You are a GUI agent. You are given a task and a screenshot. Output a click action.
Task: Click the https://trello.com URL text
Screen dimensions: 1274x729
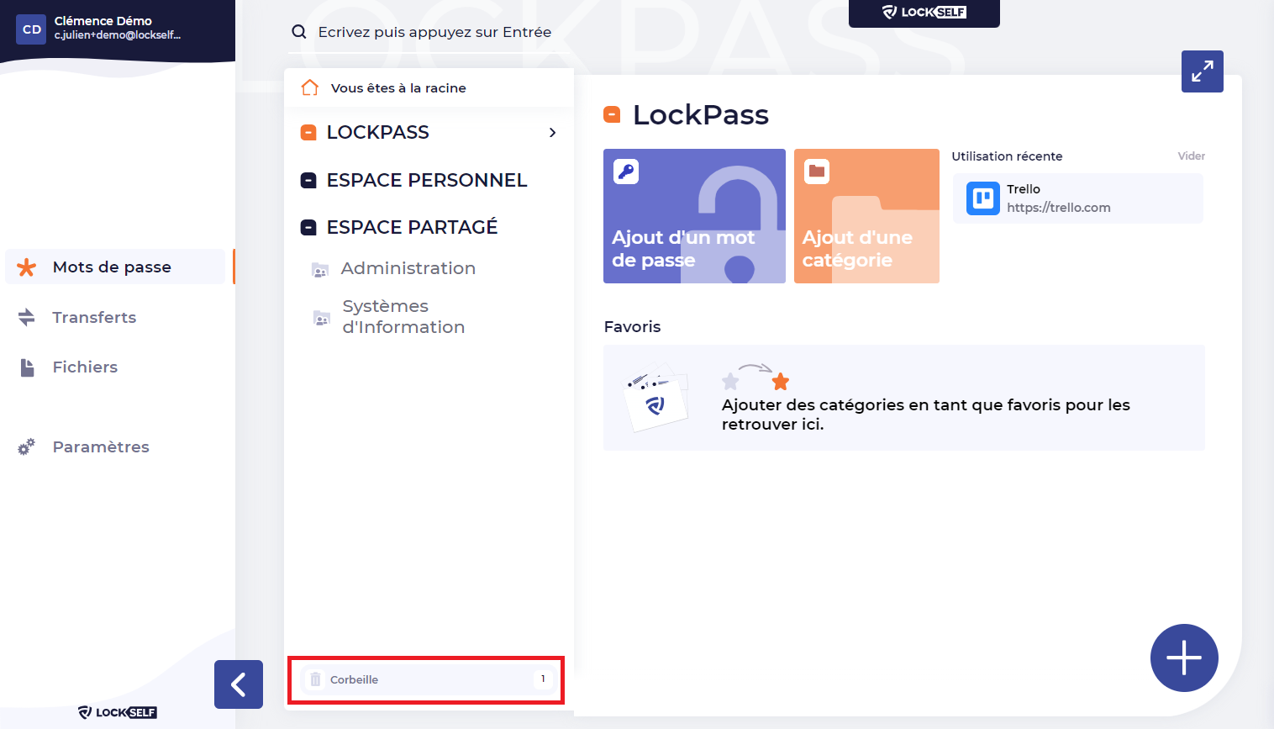1059,208
